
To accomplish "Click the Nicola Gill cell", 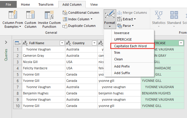I will 44,62.
